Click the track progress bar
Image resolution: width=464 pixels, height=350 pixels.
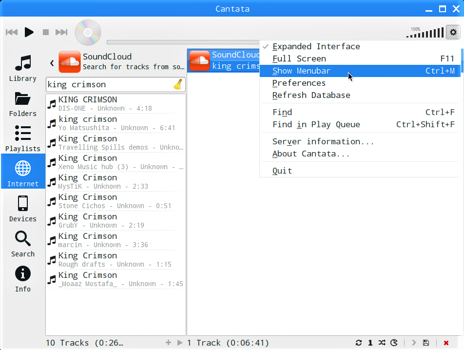tap(183, 42)
